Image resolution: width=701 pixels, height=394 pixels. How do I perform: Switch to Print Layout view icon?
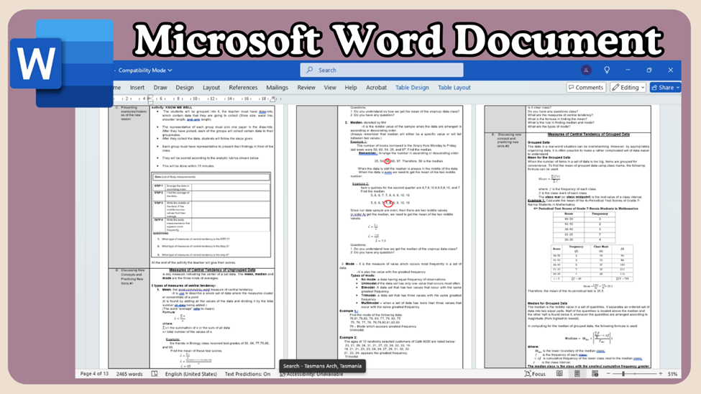[x=577, y=374]
